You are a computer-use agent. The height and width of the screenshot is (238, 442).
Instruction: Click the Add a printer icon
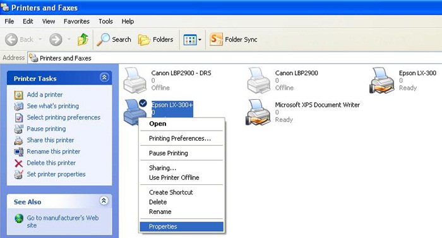pyautogui.click(x=18, y=95)
